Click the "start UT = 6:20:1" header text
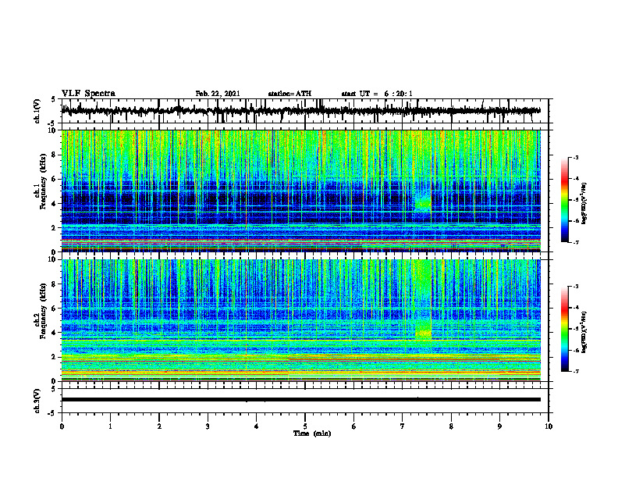 point(377,94)
